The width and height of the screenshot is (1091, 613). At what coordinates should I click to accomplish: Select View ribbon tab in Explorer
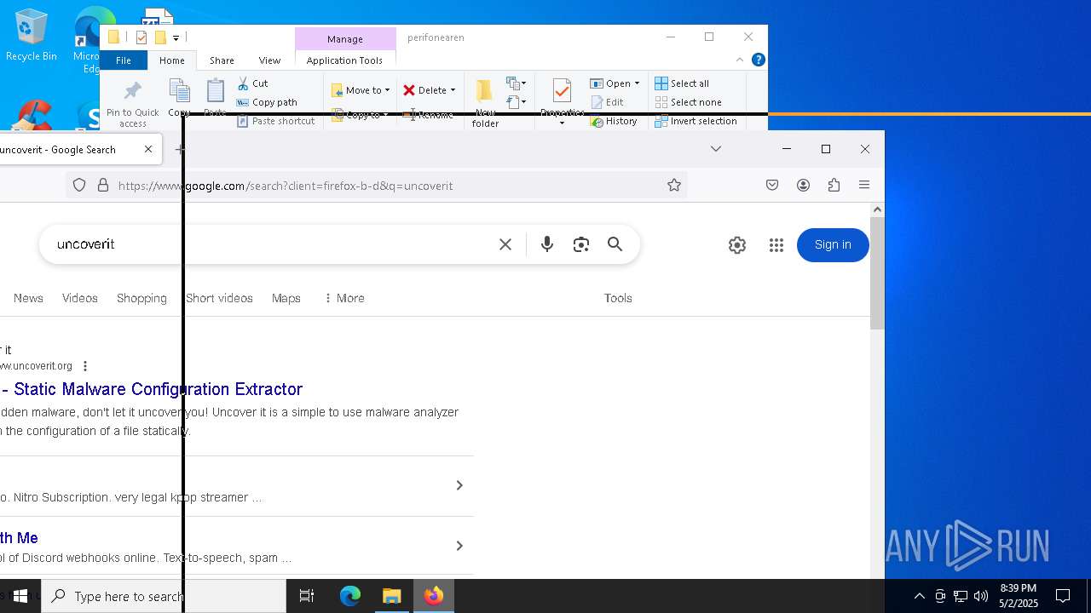tap(269, 60)
